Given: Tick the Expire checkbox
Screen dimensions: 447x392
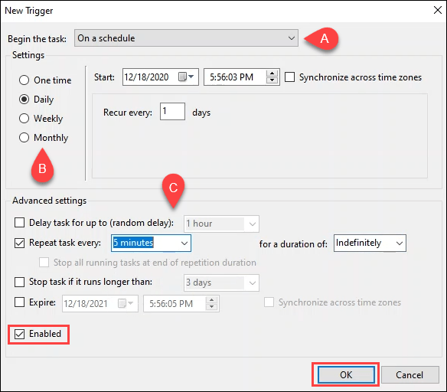Looking at the screenshot, I should pos(19,302).
